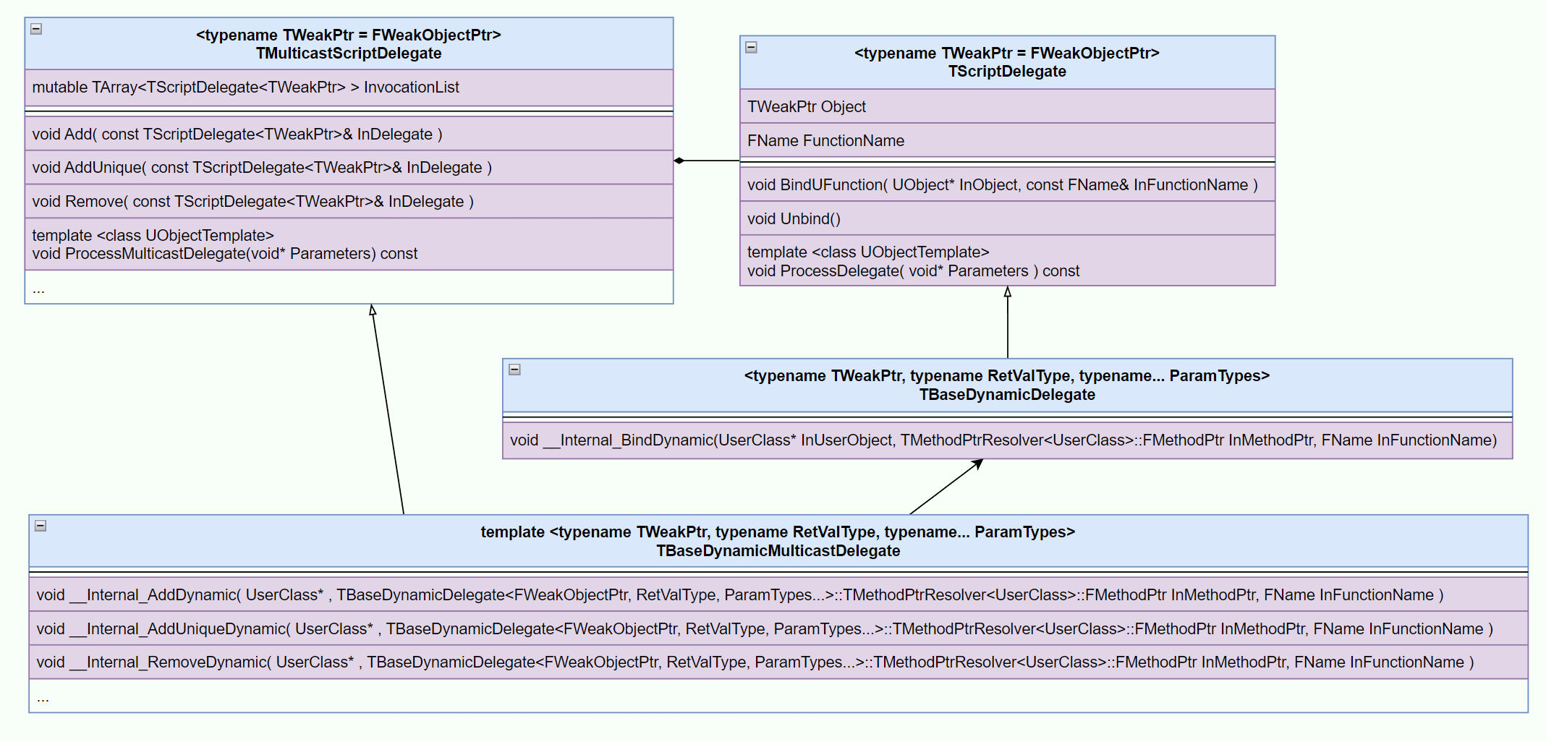Viewport: 1546px width, 742px height.
Task: Select the __Internal_AddUniqueDynamic method row
Action: [x=778, y=629]
